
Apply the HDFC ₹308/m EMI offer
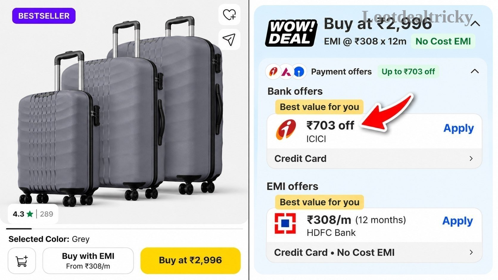pos(457,221)
